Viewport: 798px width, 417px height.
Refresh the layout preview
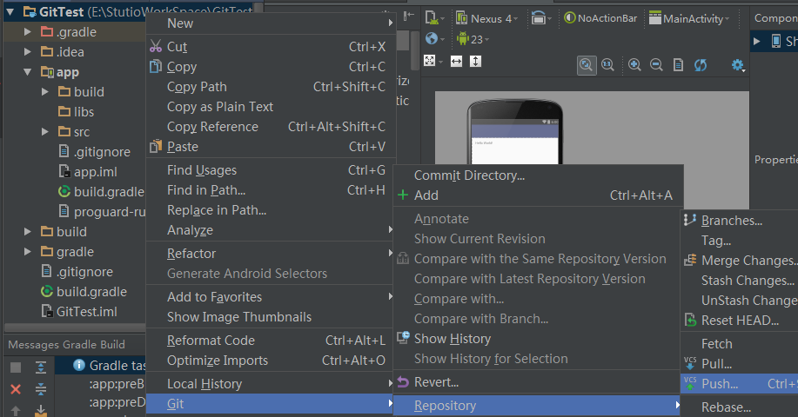[701, 64]
